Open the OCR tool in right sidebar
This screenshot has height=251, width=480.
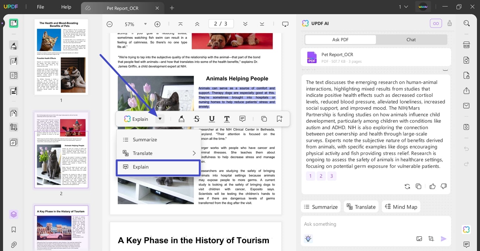(x=466, y=45)
